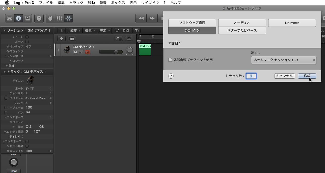Open the ヘルプ menu

click(176, 3)
